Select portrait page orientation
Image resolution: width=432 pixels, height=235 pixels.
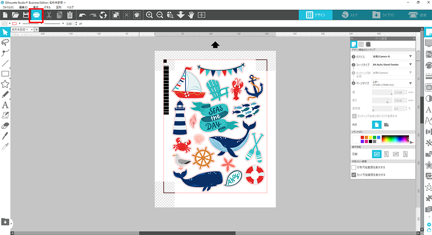tap(377, 124)
